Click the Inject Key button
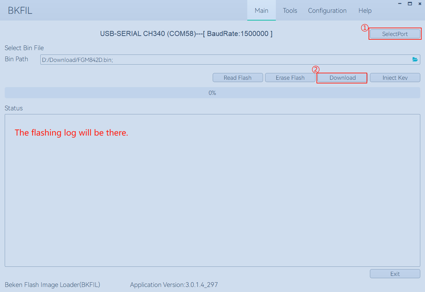425x292 pixels. (395, 78)
